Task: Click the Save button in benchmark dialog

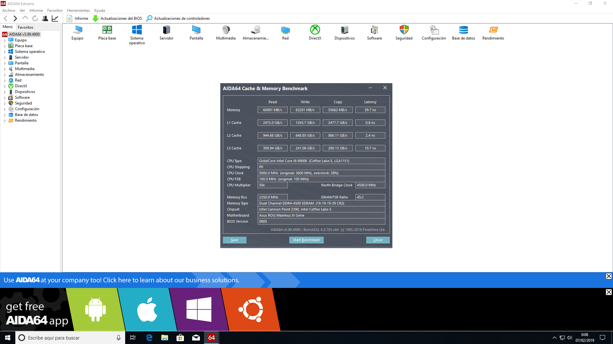Action: 234,240
